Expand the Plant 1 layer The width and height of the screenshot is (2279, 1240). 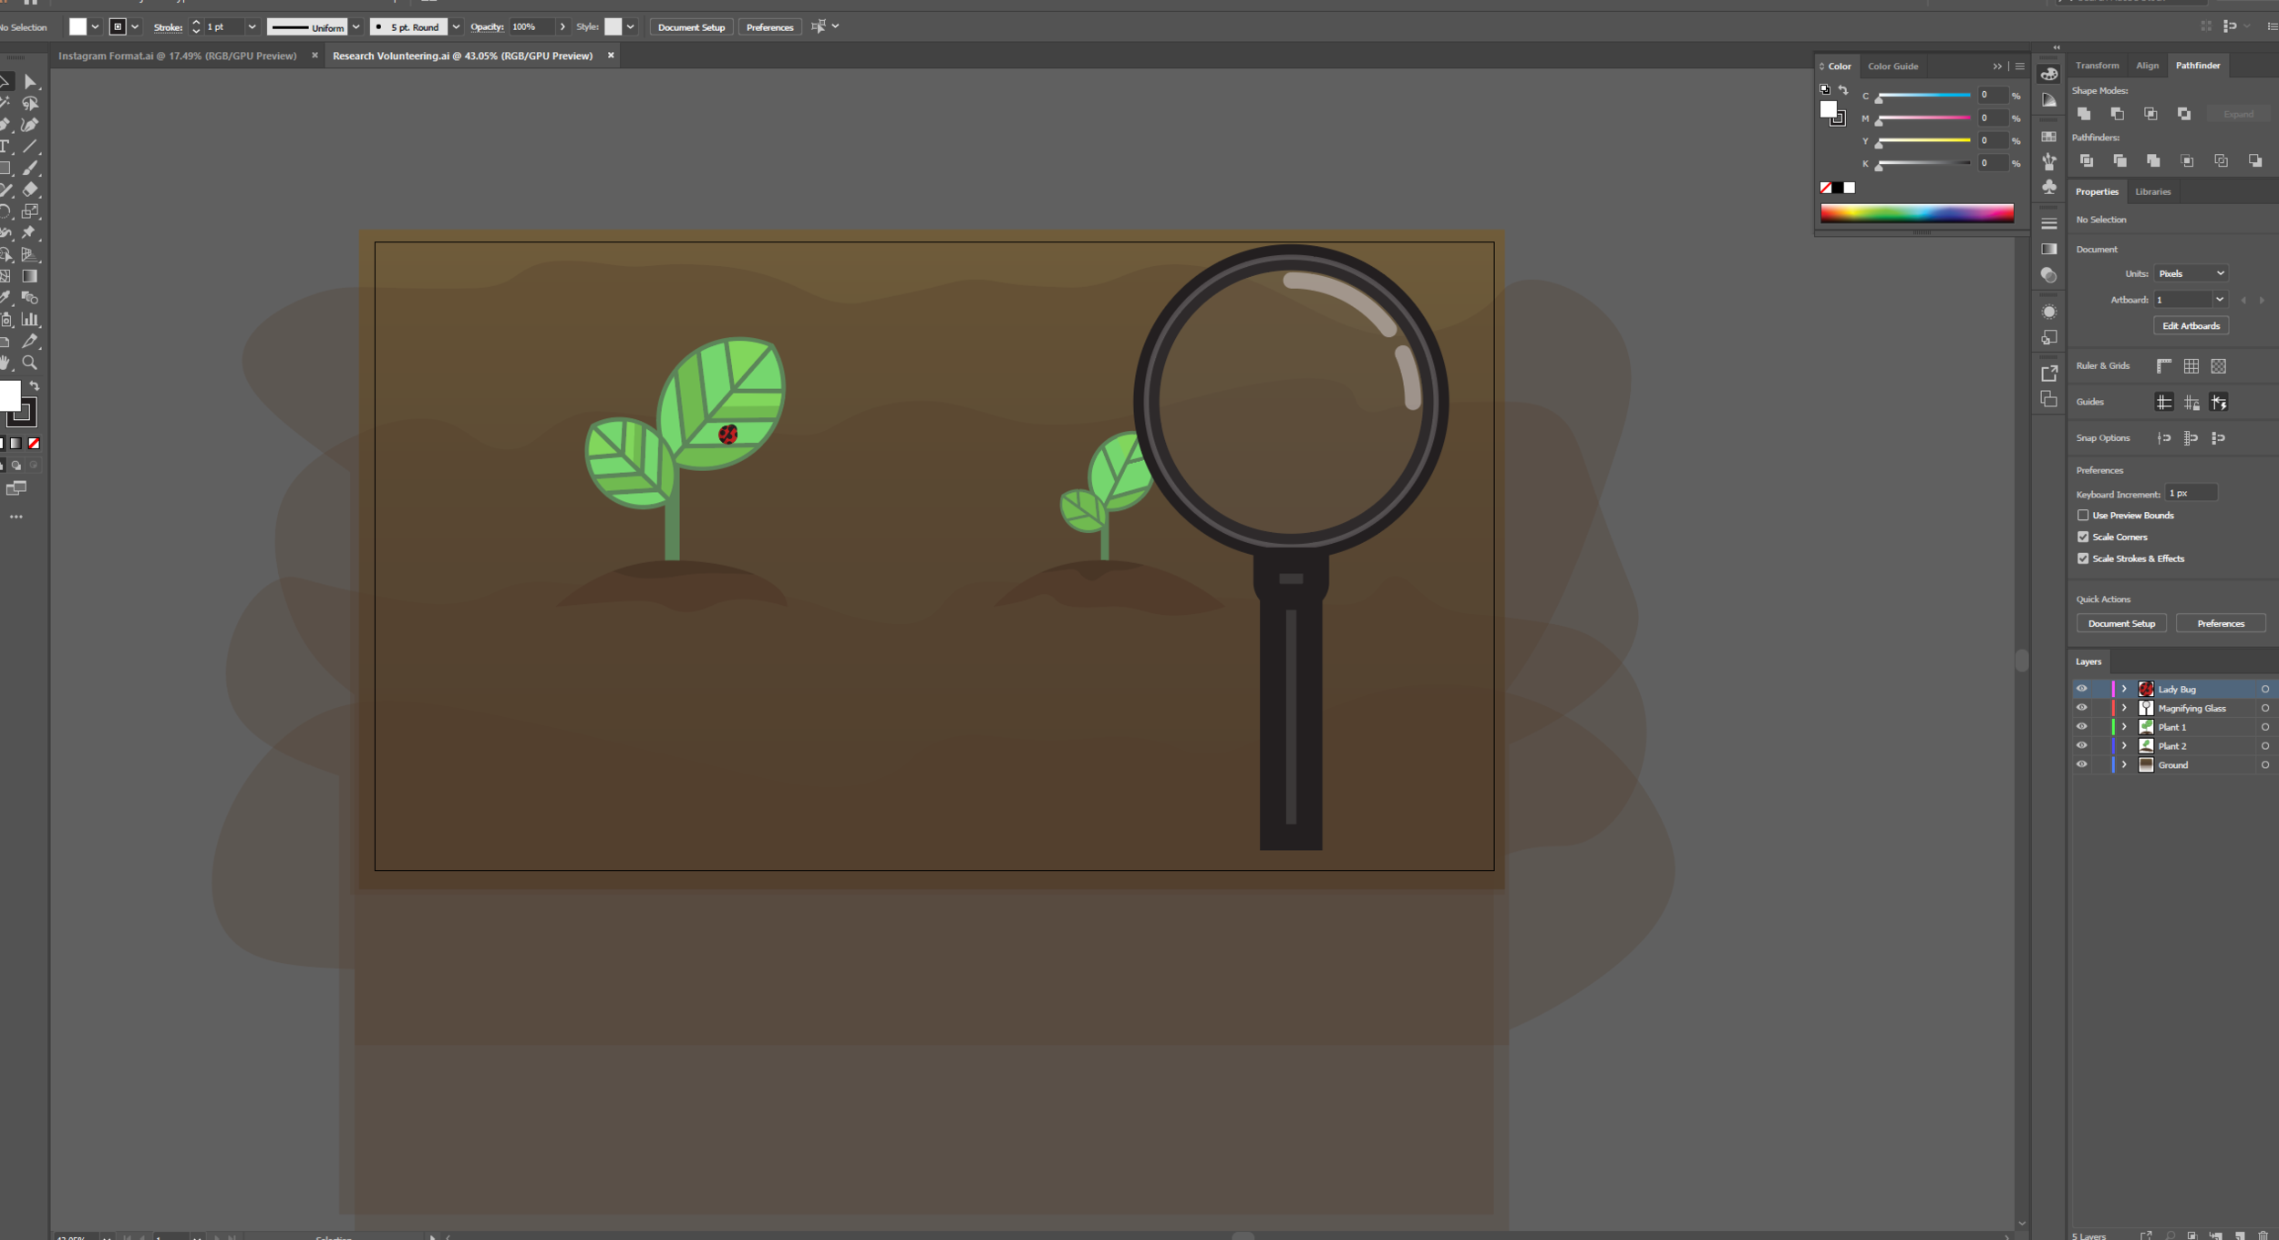pos(2124,727)
